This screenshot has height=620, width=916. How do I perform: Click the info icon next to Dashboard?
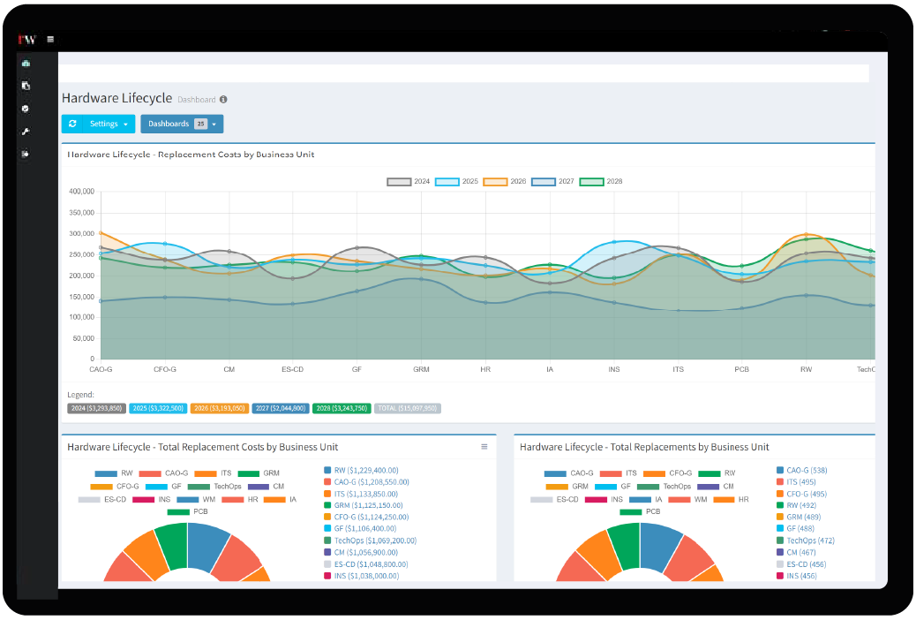coord(223,100)
